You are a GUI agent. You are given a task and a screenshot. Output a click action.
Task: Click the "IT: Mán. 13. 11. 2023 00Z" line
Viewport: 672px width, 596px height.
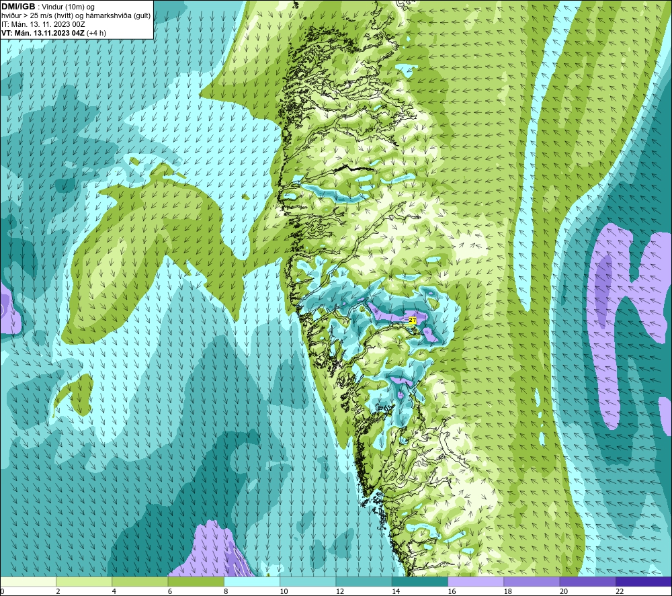point(43,24)
